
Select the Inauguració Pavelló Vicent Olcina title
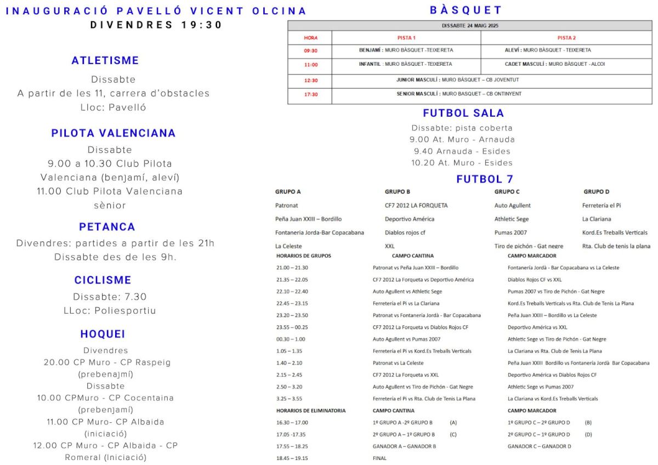[x=156, y=12]
